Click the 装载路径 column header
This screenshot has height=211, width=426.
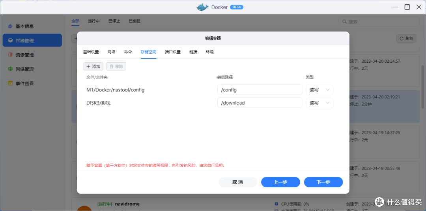(x=225, y=77)
